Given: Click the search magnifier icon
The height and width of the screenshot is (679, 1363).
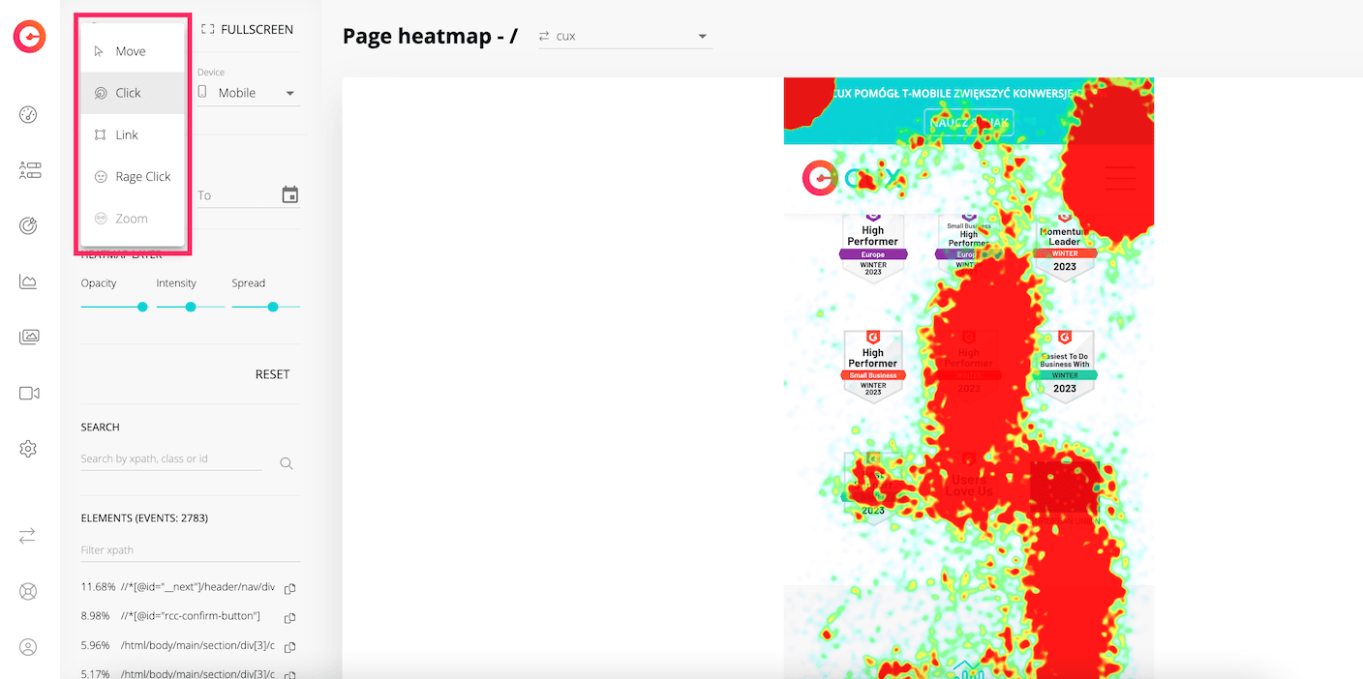Looking at the screenshot, I should click(287, 463).
